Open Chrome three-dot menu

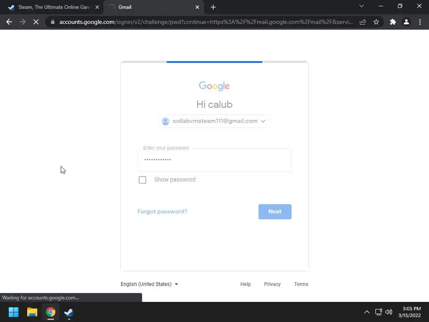coord(420,22)
